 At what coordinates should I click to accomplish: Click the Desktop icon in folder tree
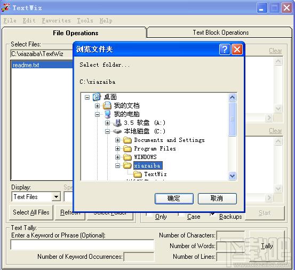click(x=97, y=97)
